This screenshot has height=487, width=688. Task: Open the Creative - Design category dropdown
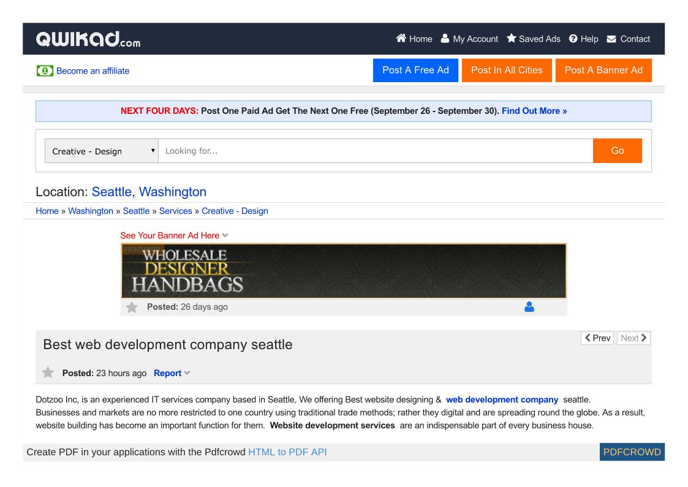[x=102, y=151]
